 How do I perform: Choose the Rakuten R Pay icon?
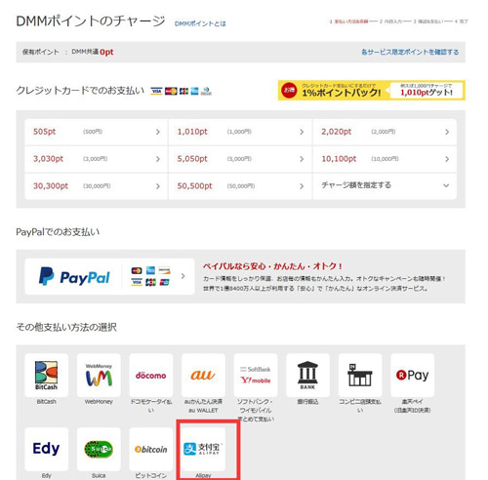coord(413,375)
